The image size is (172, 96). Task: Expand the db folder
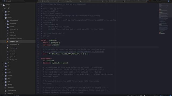click(3, 63)
